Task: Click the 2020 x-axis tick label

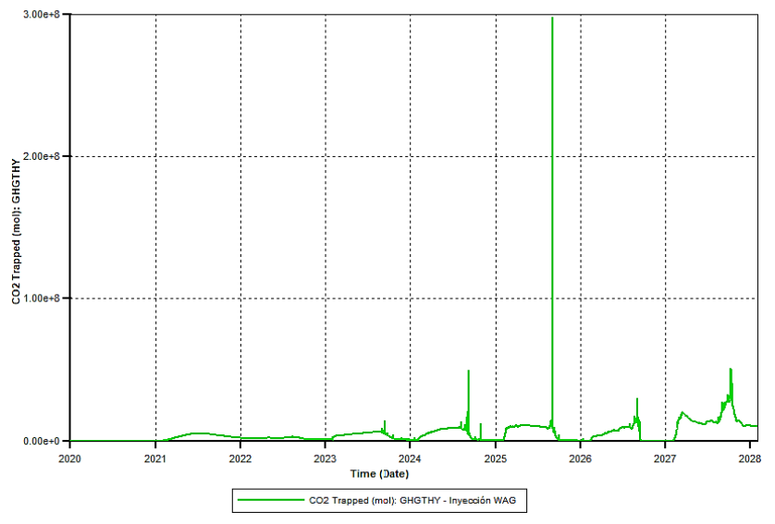Action: pos(70,458)
